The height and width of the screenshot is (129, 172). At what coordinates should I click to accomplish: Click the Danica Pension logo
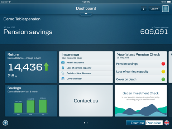coord(144,123)
